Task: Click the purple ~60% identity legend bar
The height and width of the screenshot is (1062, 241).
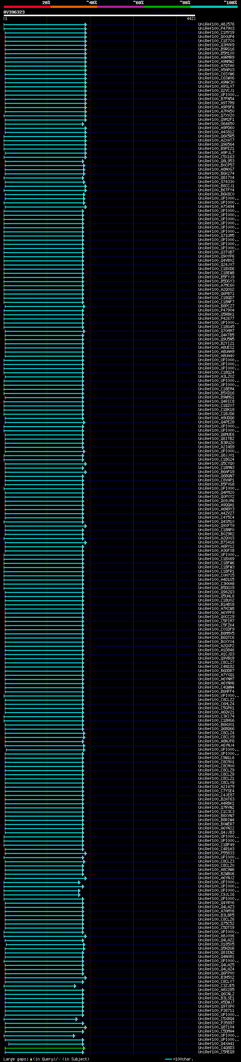Action: tap(121, 7)
